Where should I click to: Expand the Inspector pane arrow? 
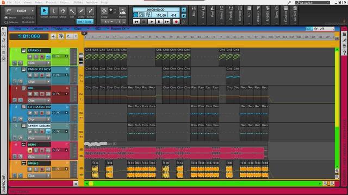tap(4, 29)
